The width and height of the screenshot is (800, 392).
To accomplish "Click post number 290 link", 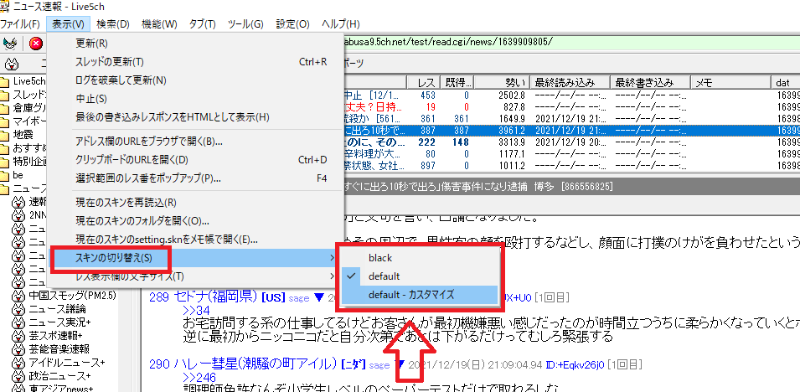I will (x=159, y=364).
